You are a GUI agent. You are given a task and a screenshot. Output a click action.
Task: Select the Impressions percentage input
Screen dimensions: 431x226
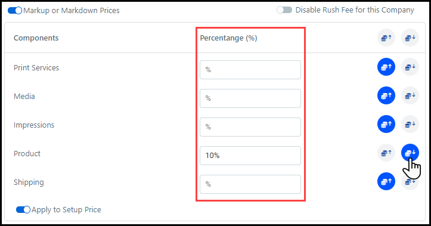[250, 127]
